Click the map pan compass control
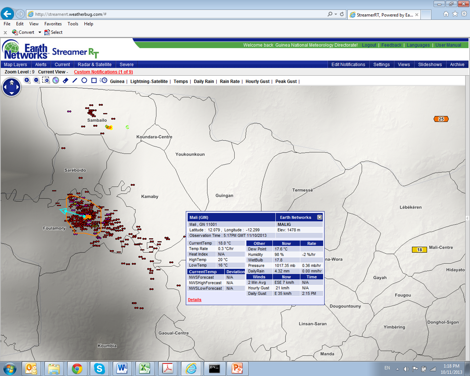The width and height of the screenshot is (470, 376). point(11,87)
